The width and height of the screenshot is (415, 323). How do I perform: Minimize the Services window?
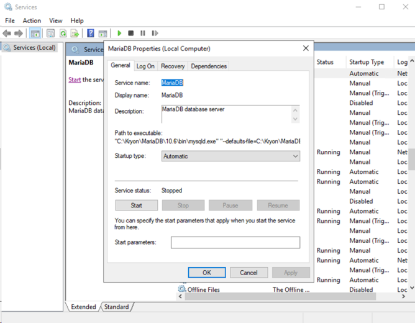[x=358, y=7]
